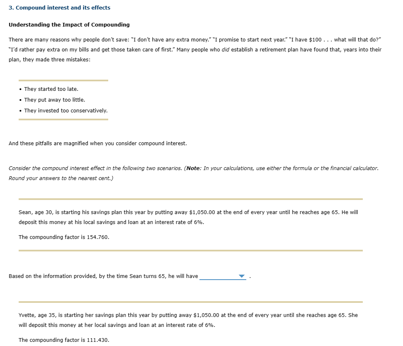This screenshot has height=346, width=403.
Task: Click the bullet "They started too late."
Action: [x=51, y=89]
